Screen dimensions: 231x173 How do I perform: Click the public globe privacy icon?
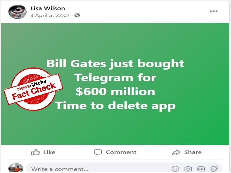pyautogui.click(x=77, y=15)
